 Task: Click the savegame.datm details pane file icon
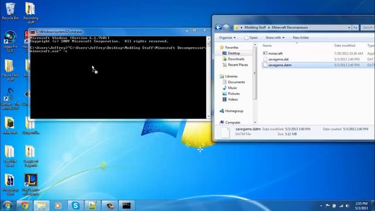(x=225, y=132)
